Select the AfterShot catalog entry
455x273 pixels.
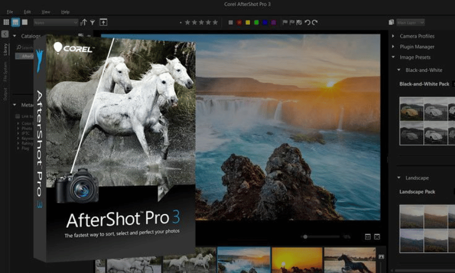coord(25,56)
